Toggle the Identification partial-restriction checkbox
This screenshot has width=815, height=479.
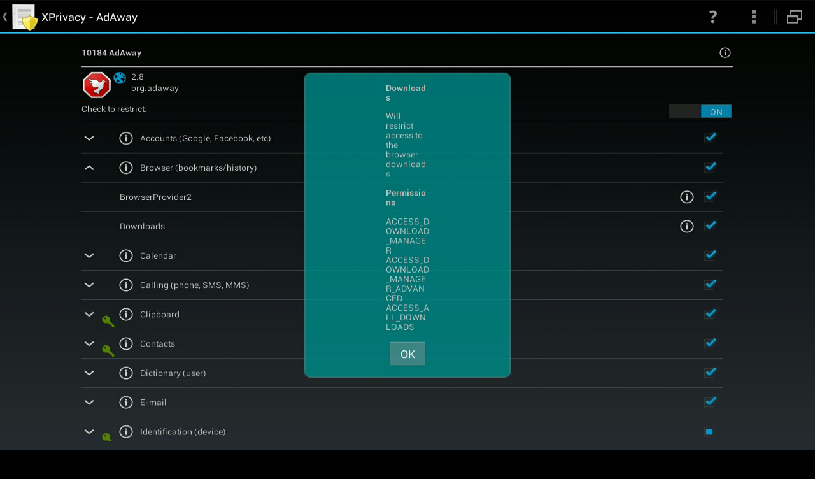tap(709, 431)
